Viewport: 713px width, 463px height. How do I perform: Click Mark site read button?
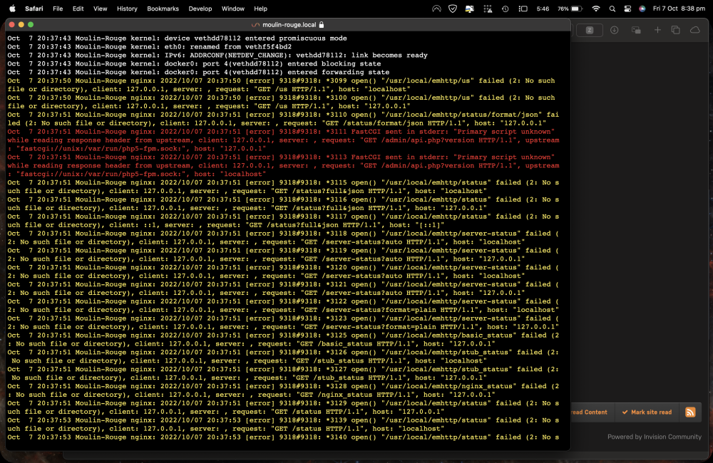pyautogui.click(x=647, y=412)
